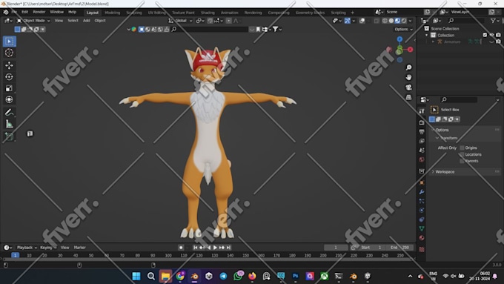504x284 pixels.
Task: Switch perspective/orthographic grid icon
Action: coord(408,97)
